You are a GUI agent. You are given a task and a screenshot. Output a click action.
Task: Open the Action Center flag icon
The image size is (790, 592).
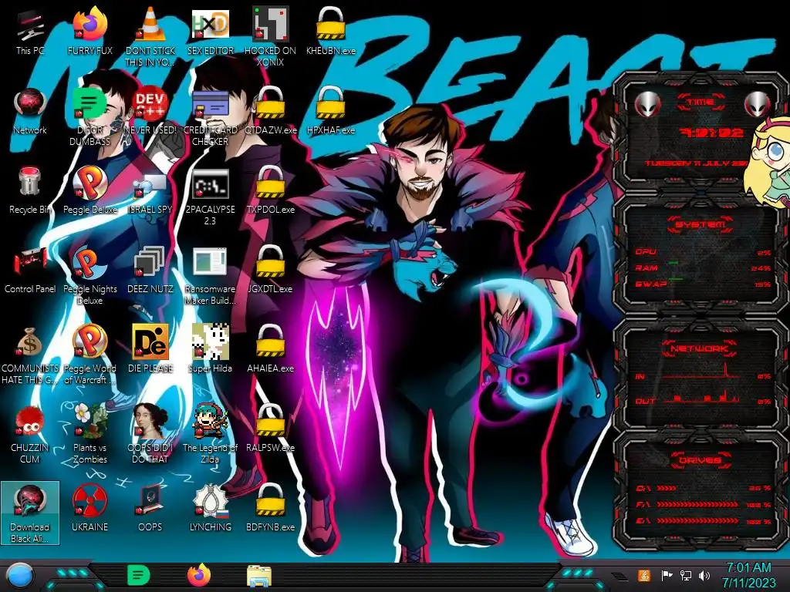[x=667, y=575]
